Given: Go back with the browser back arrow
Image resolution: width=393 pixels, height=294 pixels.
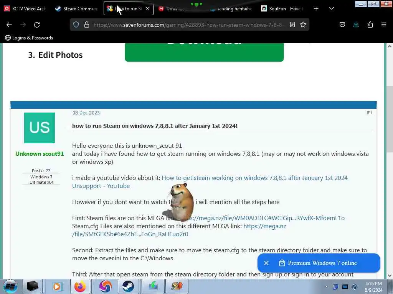Looking at the screenshot, I should pyautogui.click(x=9, y=24).
